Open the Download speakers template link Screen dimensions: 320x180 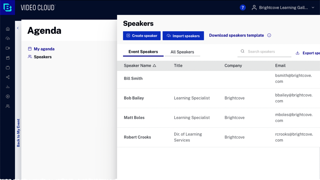click(x=236, y=35)
